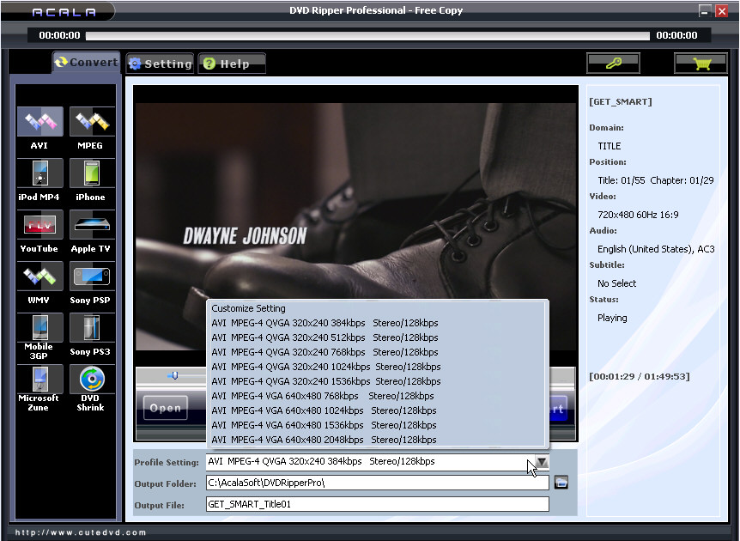Choose the iPod MP4 format icon

point(40,173)
